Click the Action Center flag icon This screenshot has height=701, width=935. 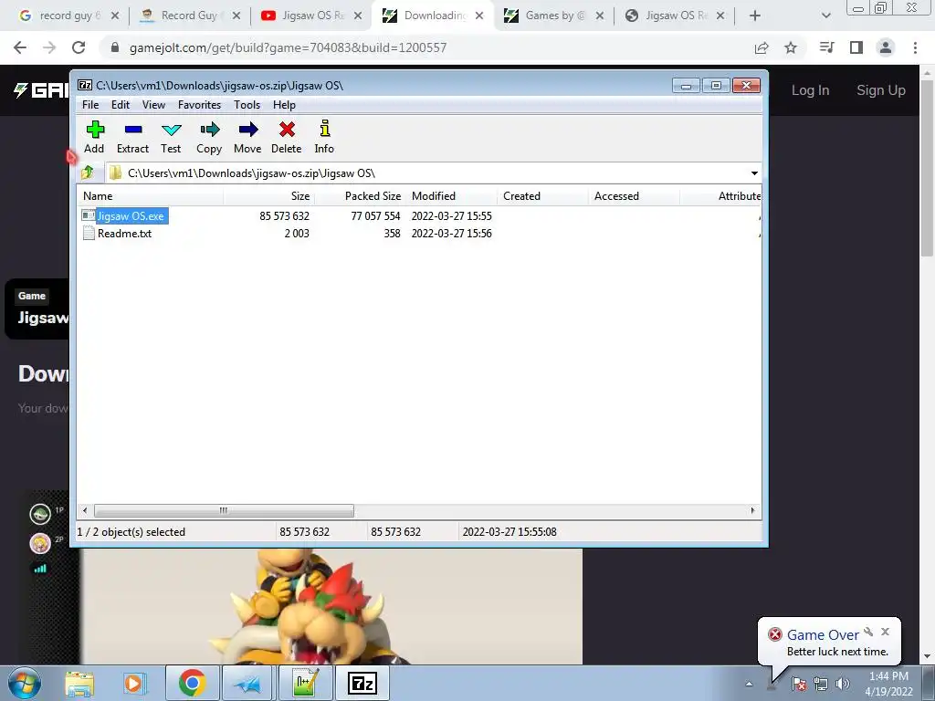pyautogui.click(x=799, y=684)
